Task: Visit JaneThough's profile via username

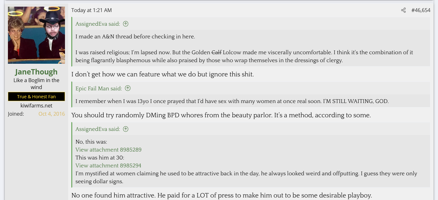Action: click(36, 72)
